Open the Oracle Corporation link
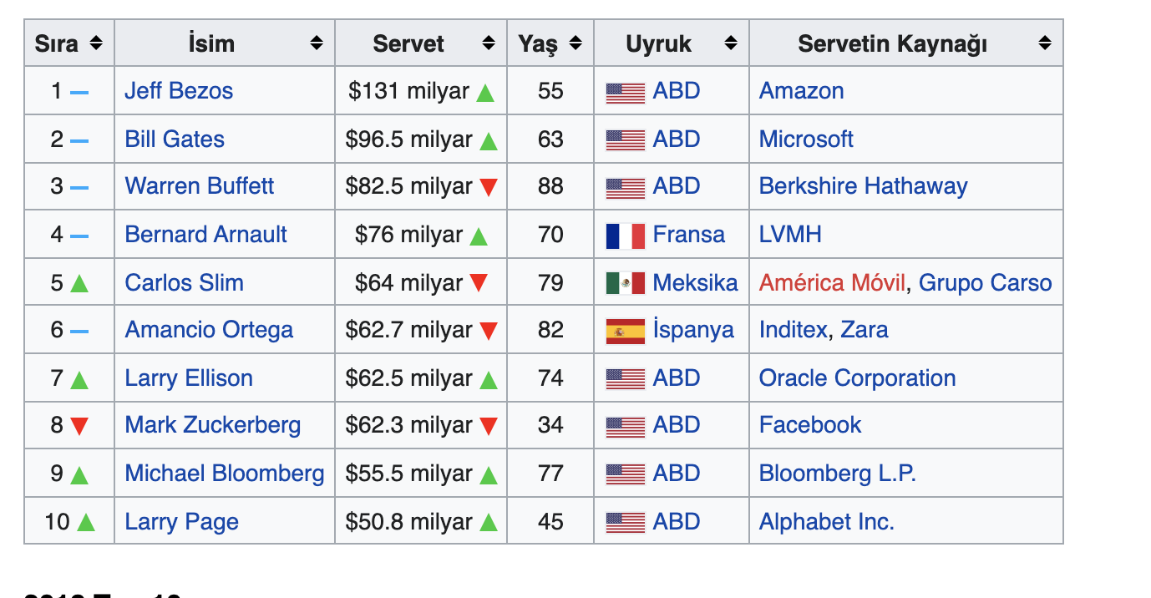The height and width of the screenshot is (598, 1151). tap(857, 378)
